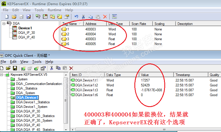Open Edit menu in KEPServerEX
The image size is (221, 132).
click(x=16, y=10)
